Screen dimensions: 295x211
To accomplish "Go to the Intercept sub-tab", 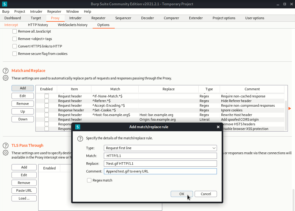I will coord(11,25).
